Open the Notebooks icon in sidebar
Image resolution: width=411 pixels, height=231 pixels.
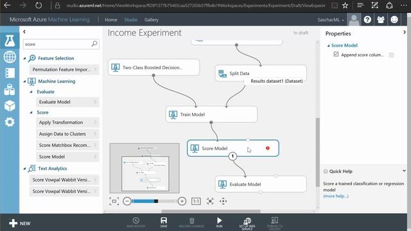click(10, 73)
